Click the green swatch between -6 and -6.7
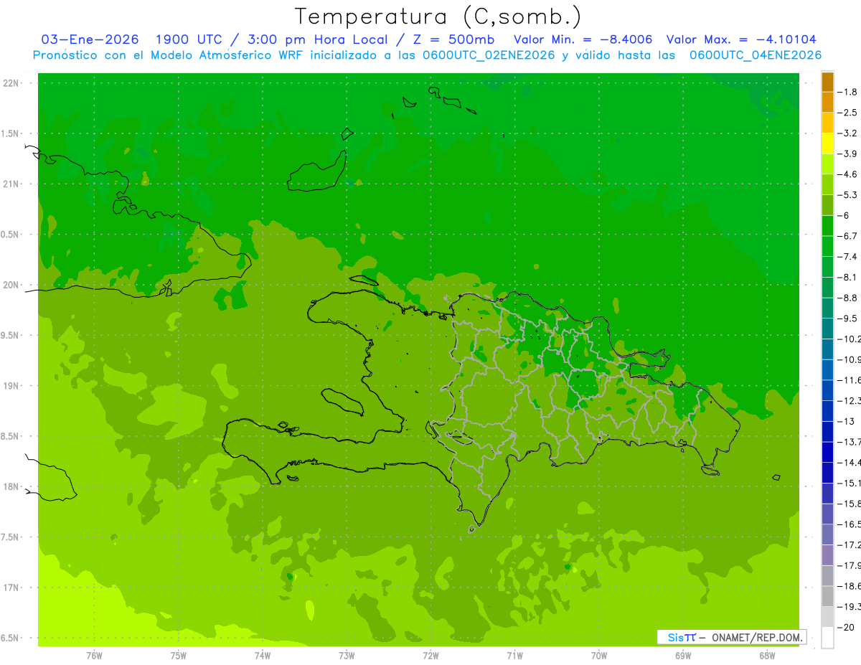 coord(827,226)
